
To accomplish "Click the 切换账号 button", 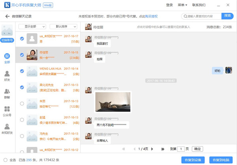I will click(7, 40).
